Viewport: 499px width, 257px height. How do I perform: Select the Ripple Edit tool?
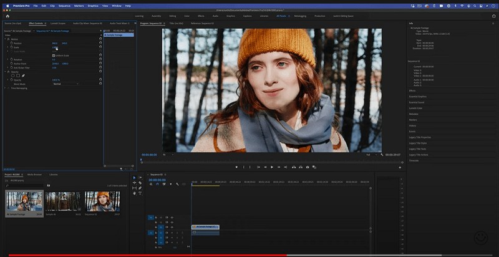(x=134, y=183)
